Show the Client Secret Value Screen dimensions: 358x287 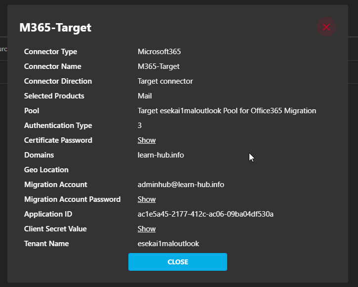pos(147,229)
